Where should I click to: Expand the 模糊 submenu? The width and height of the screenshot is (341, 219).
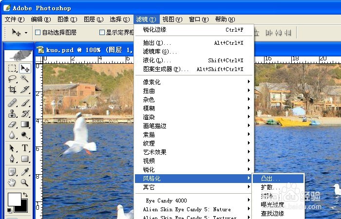[194, 108]
